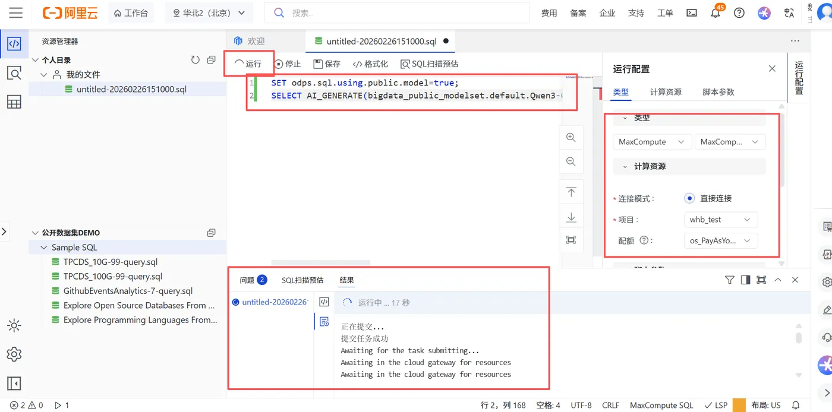Open the Cloud Shell terminal icon
832x412 pixels.
(x=692, y=12)
